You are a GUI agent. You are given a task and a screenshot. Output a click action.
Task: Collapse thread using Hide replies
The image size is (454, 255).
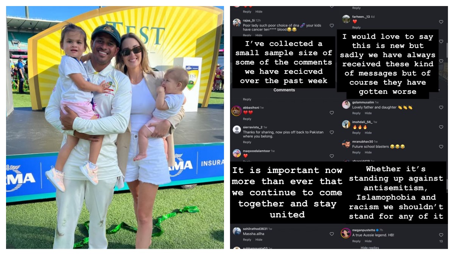click(370, 248)
